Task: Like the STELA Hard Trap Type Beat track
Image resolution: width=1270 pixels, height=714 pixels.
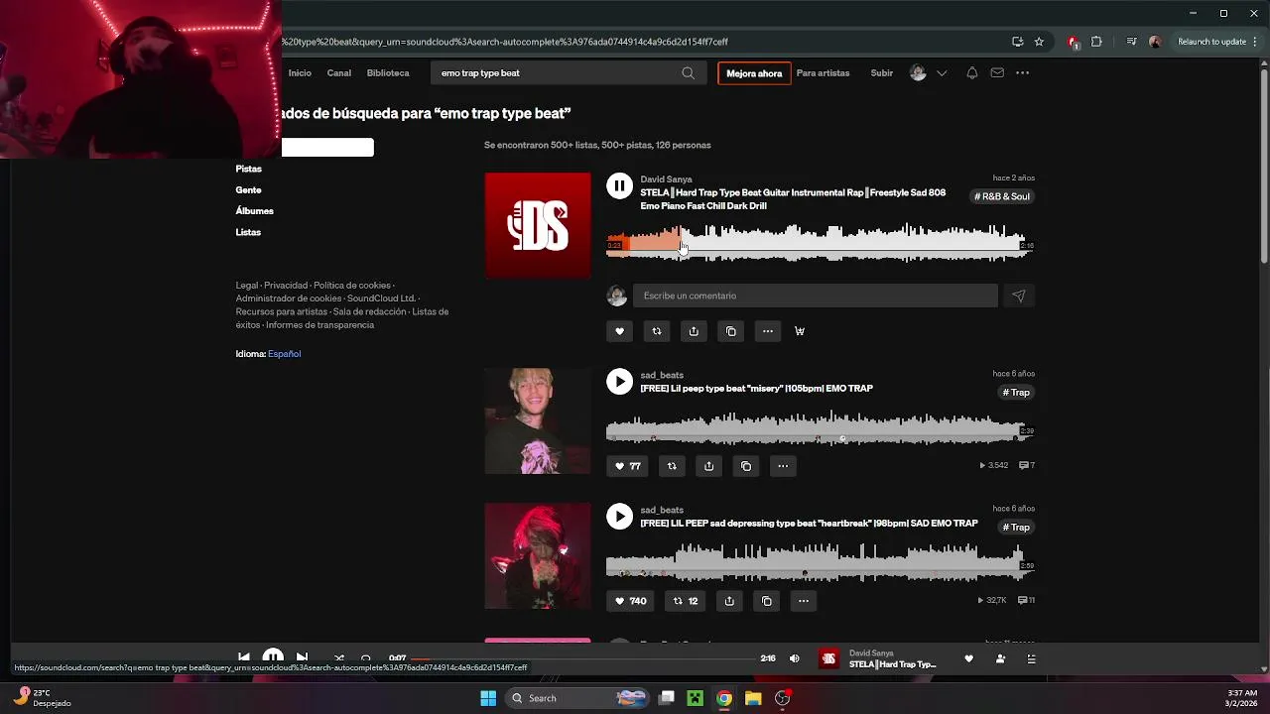Action: click(x=619, y=331)
